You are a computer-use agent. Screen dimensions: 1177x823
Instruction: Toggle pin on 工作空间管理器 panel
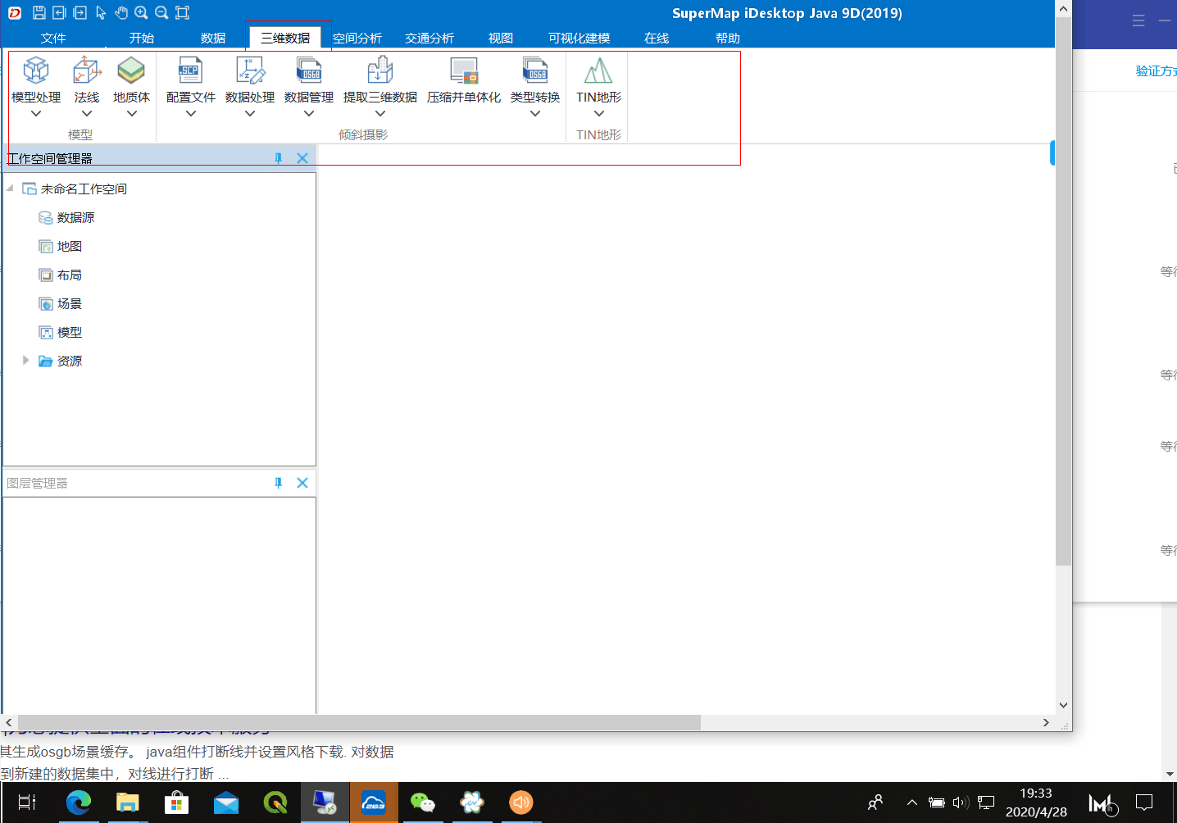coord(278,158)
